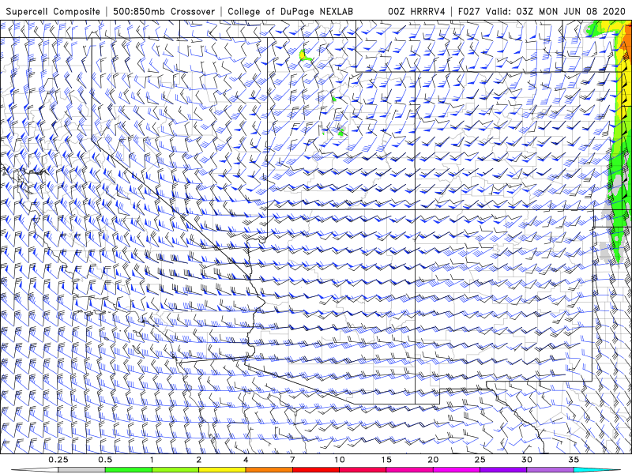Screen dimensions: 632x474
Task: Click the '35' legend value
Action: click(x=574, y=460)
